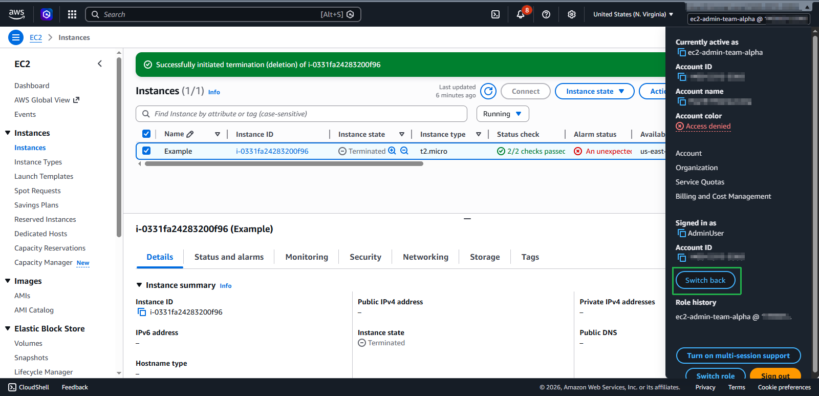819x396 pixels.
Task: Click the Switch role button
Action: pos(716,374)
